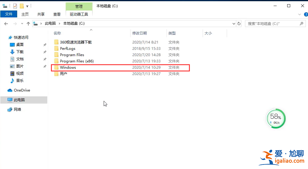Open recent locations dropdown arrow
Screen dimensions: 308x169
coord(22,24)
